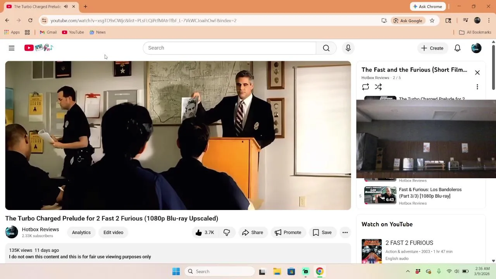The height and width of the screenshot is (279, 496).
Task: Open the YouTube guide hamburger menu
Action: 12,48
